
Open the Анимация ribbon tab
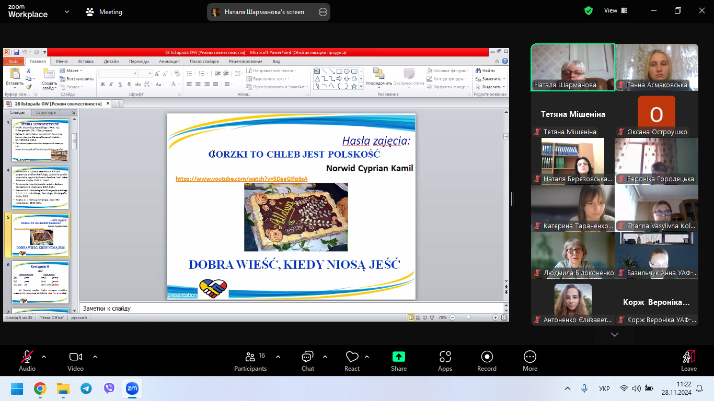pos(169,61)
